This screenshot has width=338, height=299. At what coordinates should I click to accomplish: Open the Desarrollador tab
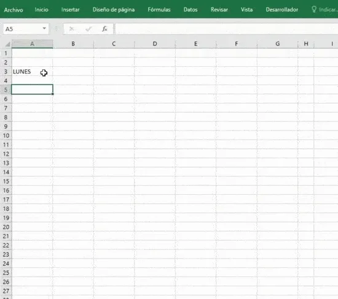[282, 10]
